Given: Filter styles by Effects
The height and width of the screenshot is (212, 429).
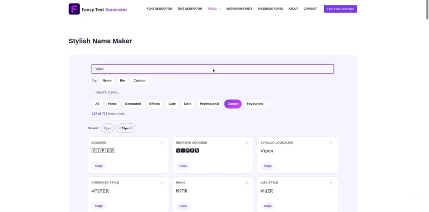Looking at the screenshot, I should (x=155, y=104).
